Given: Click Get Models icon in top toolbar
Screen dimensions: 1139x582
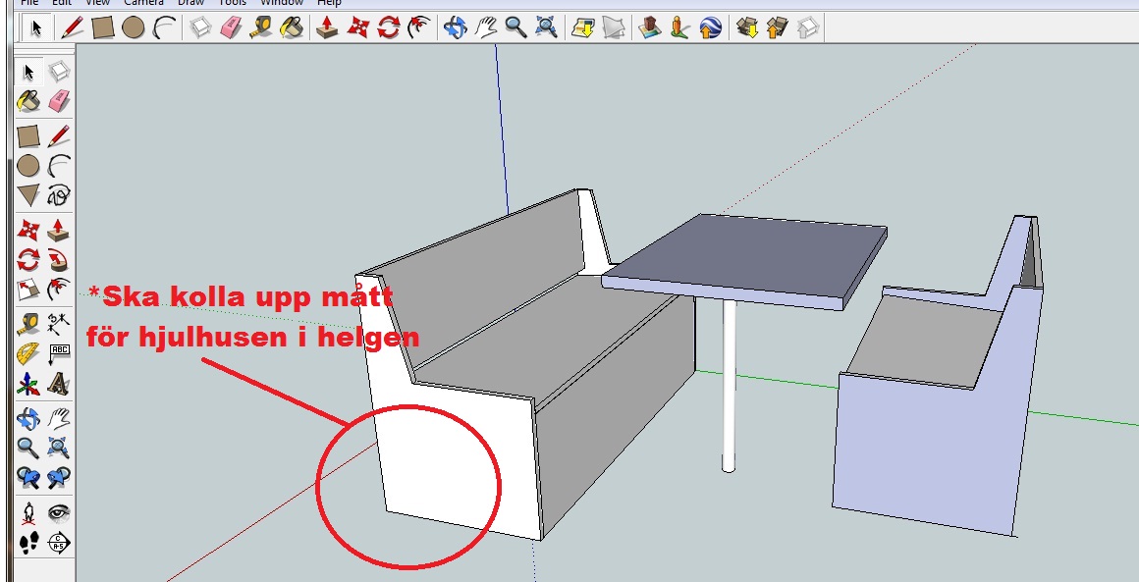Looking at the screenshot, I should (x=747, y=27).
